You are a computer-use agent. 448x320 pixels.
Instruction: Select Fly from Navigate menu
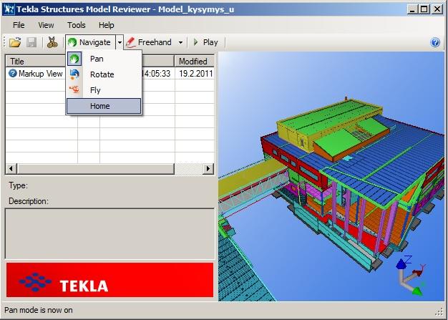[104, 90]
